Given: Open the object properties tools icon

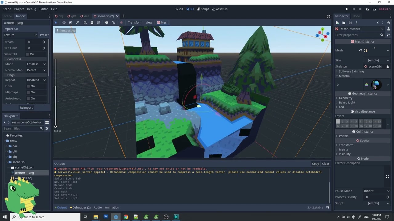Looking at the screenshot, I should pos(388,35).
